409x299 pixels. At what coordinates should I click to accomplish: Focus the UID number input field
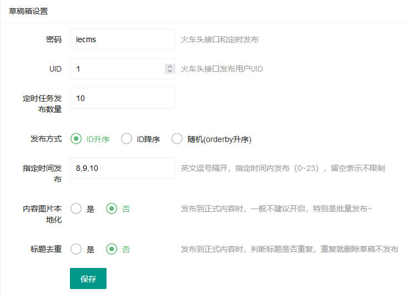click(117, 69)
